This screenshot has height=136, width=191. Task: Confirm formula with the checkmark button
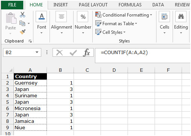tap(73, 53)
